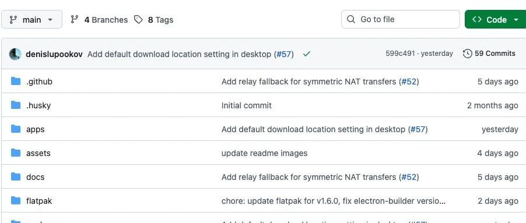Click the yesterday timestamp in apps row
Image resolution: width=526 pixels, height=223 pixels.
point(500,129)
